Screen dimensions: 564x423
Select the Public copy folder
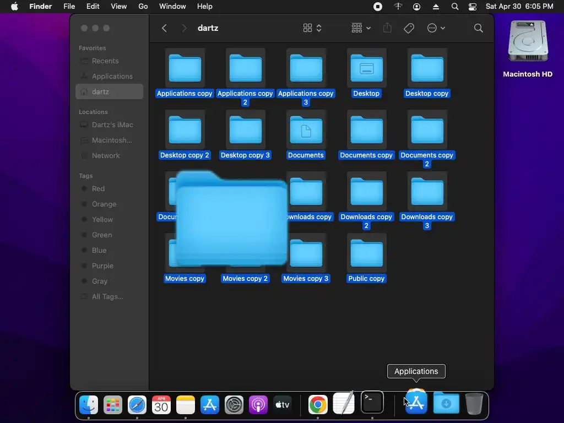pyautogui.click(x=366, y=253)
